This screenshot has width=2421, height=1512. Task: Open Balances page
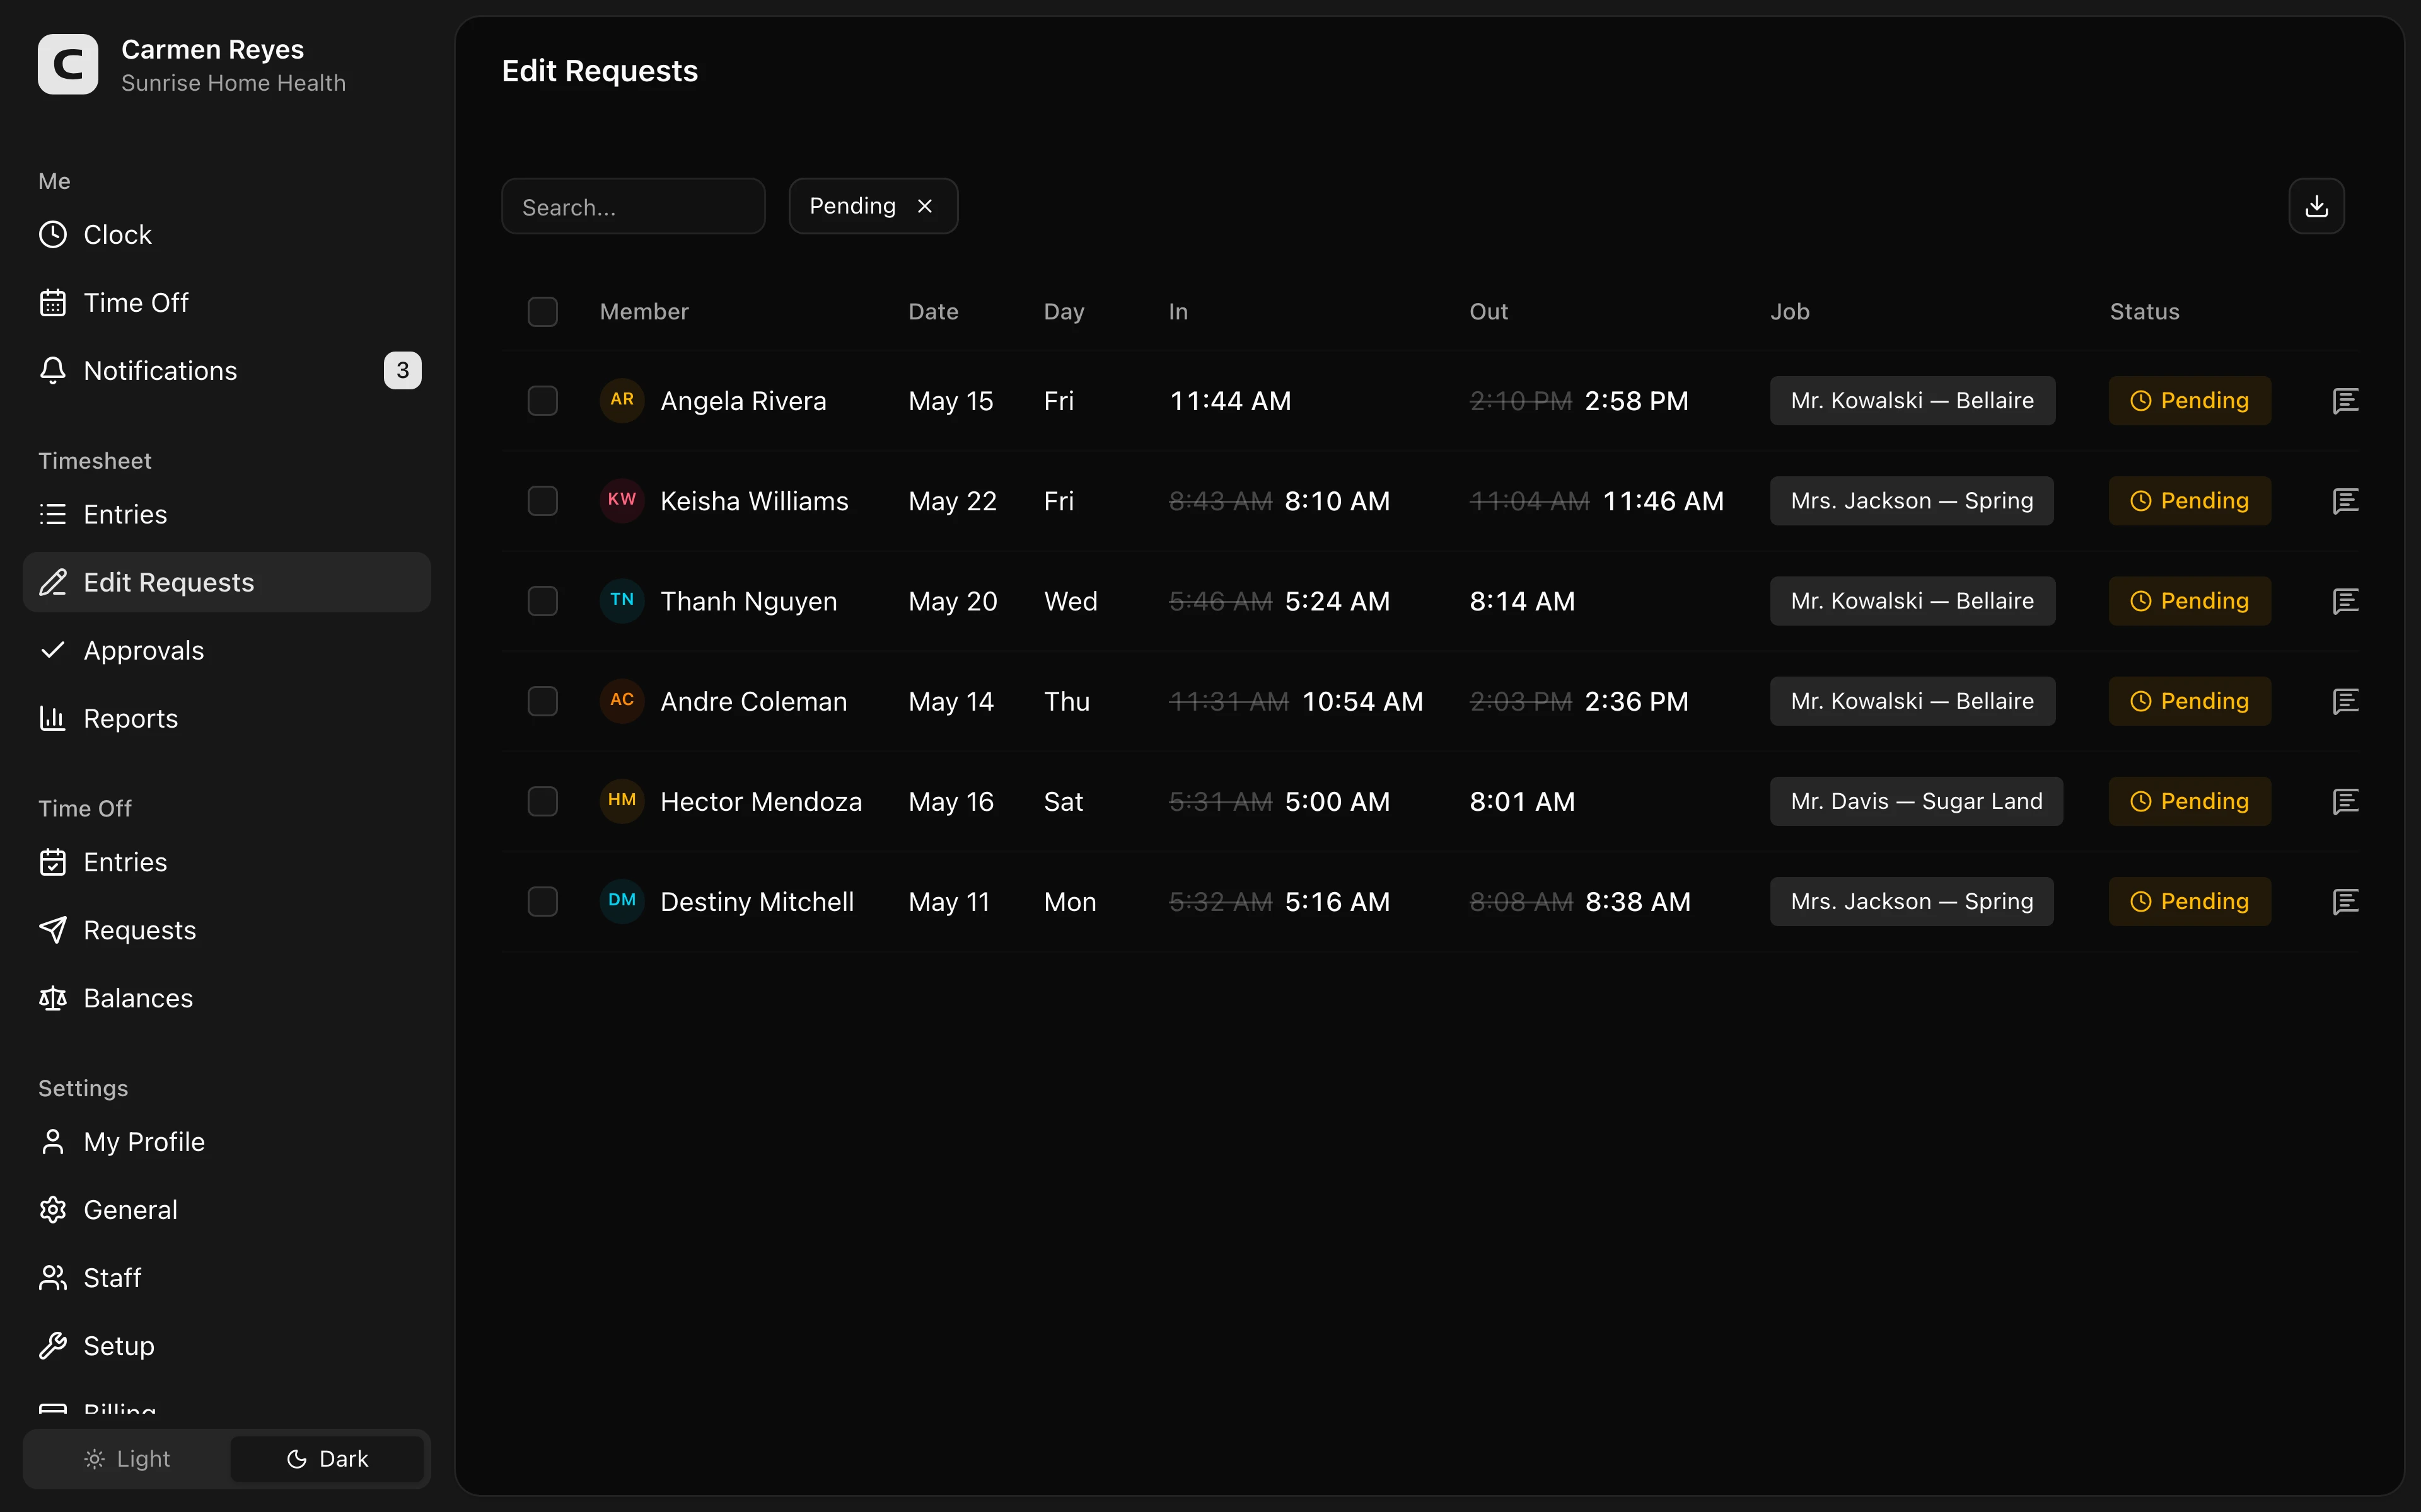[227, 998]
